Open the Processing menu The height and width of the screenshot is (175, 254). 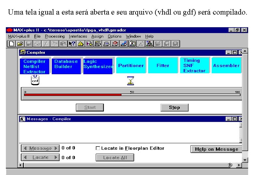tap(55, 36)
